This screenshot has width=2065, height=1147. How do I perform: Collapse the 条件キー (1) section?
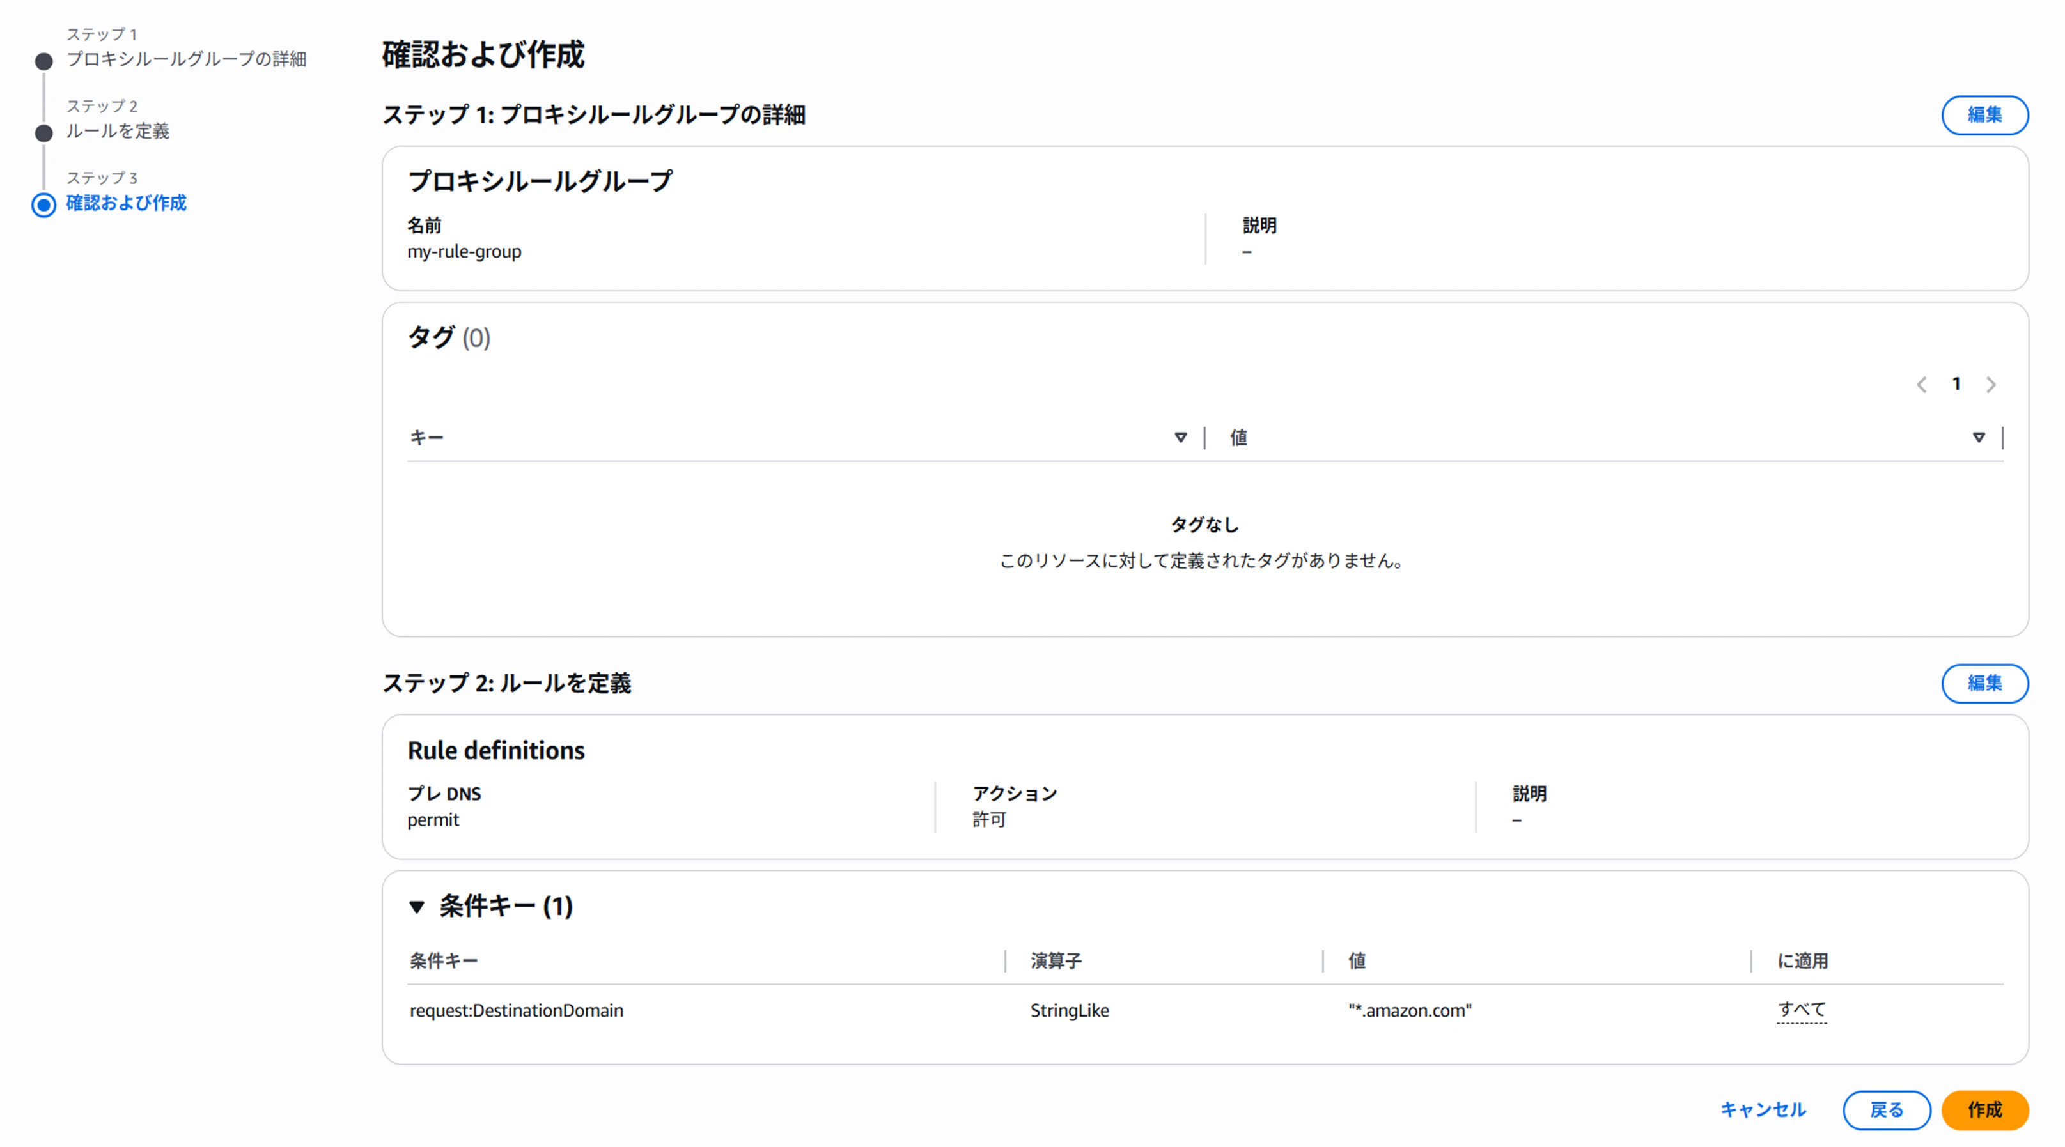coord(417,907)
